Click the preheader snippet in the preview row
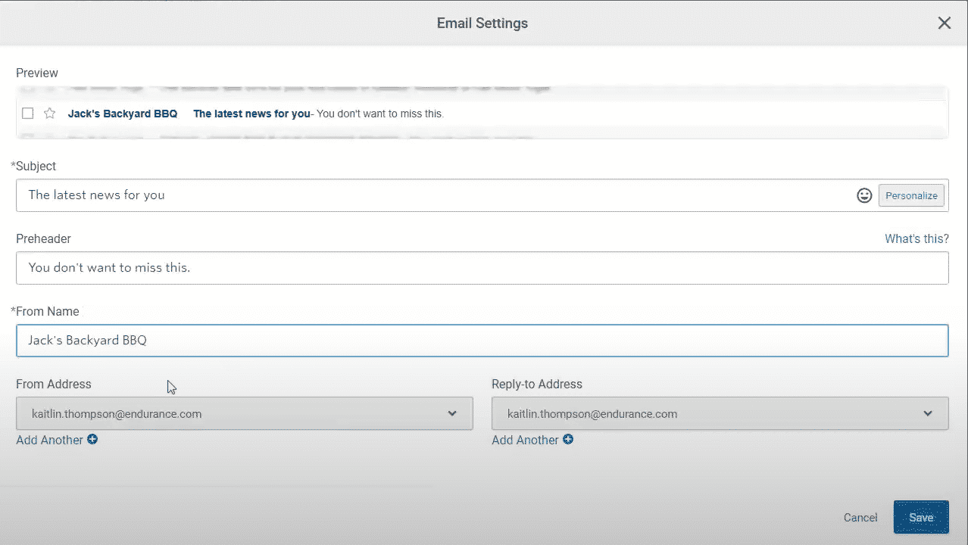 coord(380,114)
